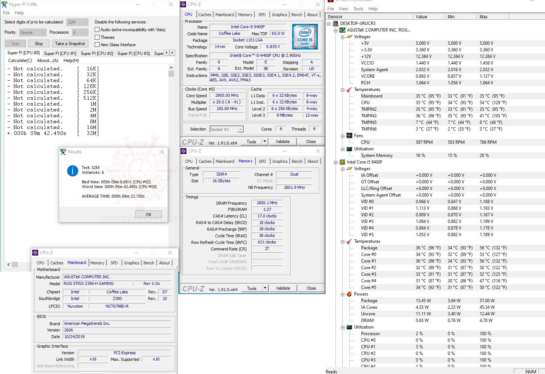Click Close button in CPU-Z Memory window
The width and height of the screenshot is (545, 374).
click(311, 288)
